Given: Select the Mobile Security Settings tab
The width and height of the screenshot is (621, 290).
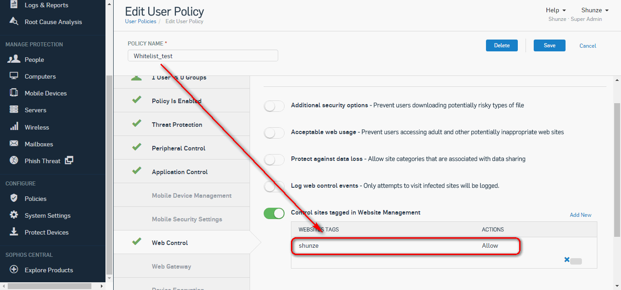Looking at the screenshot, I should point(182,219).
